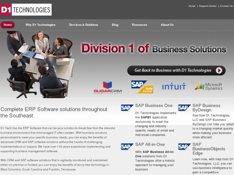Click the paragraph starting 'With CRM and SAP software'
The image size is (234, 175).
click(55, 165)
